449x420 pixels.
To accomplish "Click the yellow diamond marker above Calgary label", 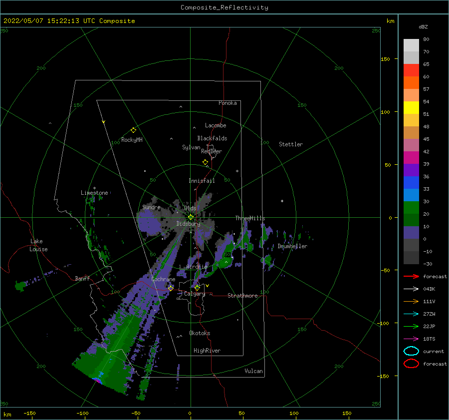I will click(x=197, y=288).
